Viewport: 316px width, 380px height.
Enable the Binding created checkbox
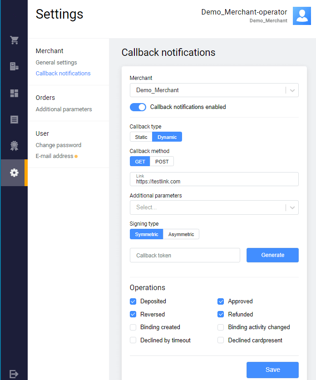[133, 327]
